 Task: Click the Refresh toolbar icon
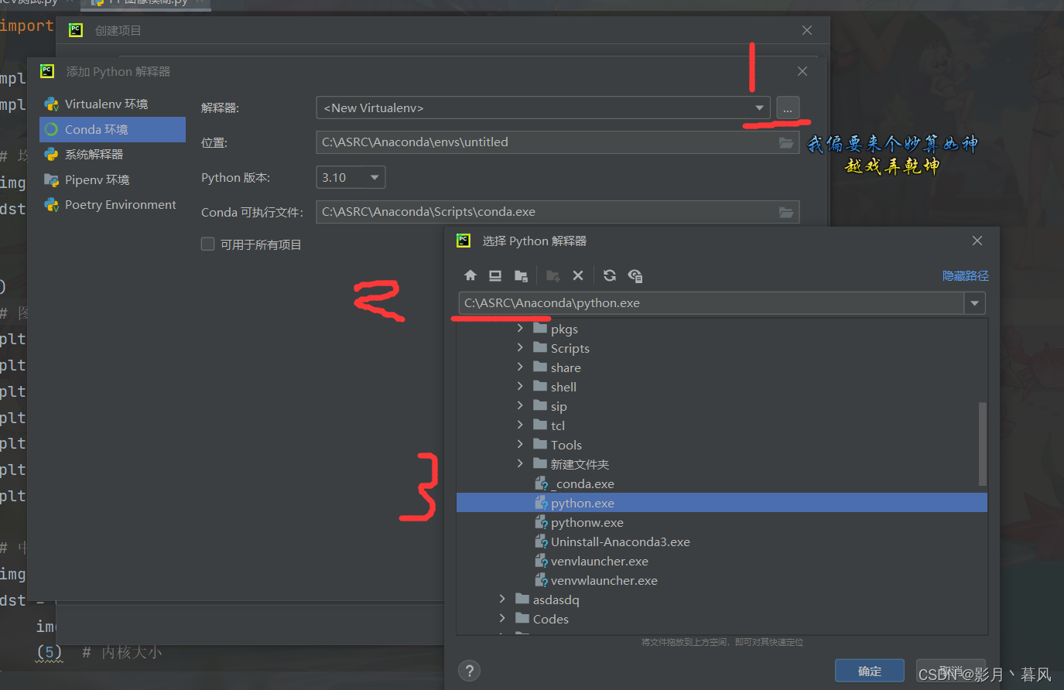coord(610,275)
